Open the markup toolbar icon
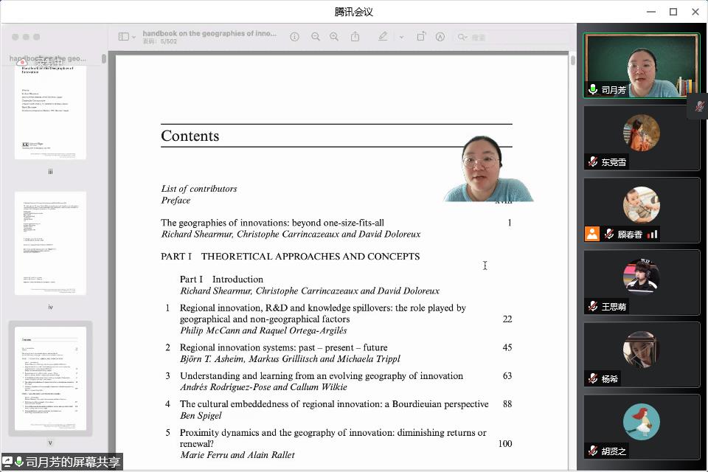This screenshot has height=472, width=708. click(x=440, y=37)
